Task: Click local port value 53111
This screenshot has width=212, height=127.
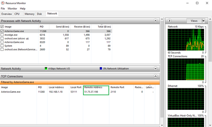Action: (74, 92)
